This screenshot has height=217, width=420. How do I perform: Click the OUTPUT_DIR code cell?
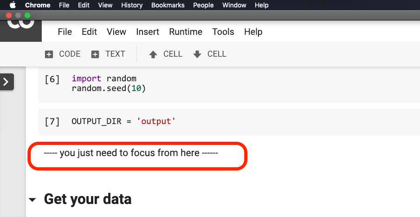point(123,122)
